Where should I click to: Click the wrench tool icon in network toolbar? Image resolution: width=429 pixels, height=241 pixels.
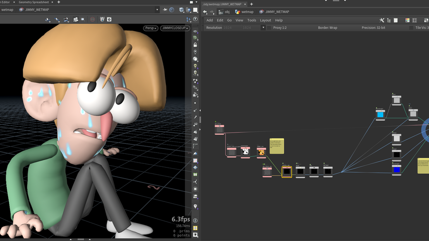pos(382,20)
